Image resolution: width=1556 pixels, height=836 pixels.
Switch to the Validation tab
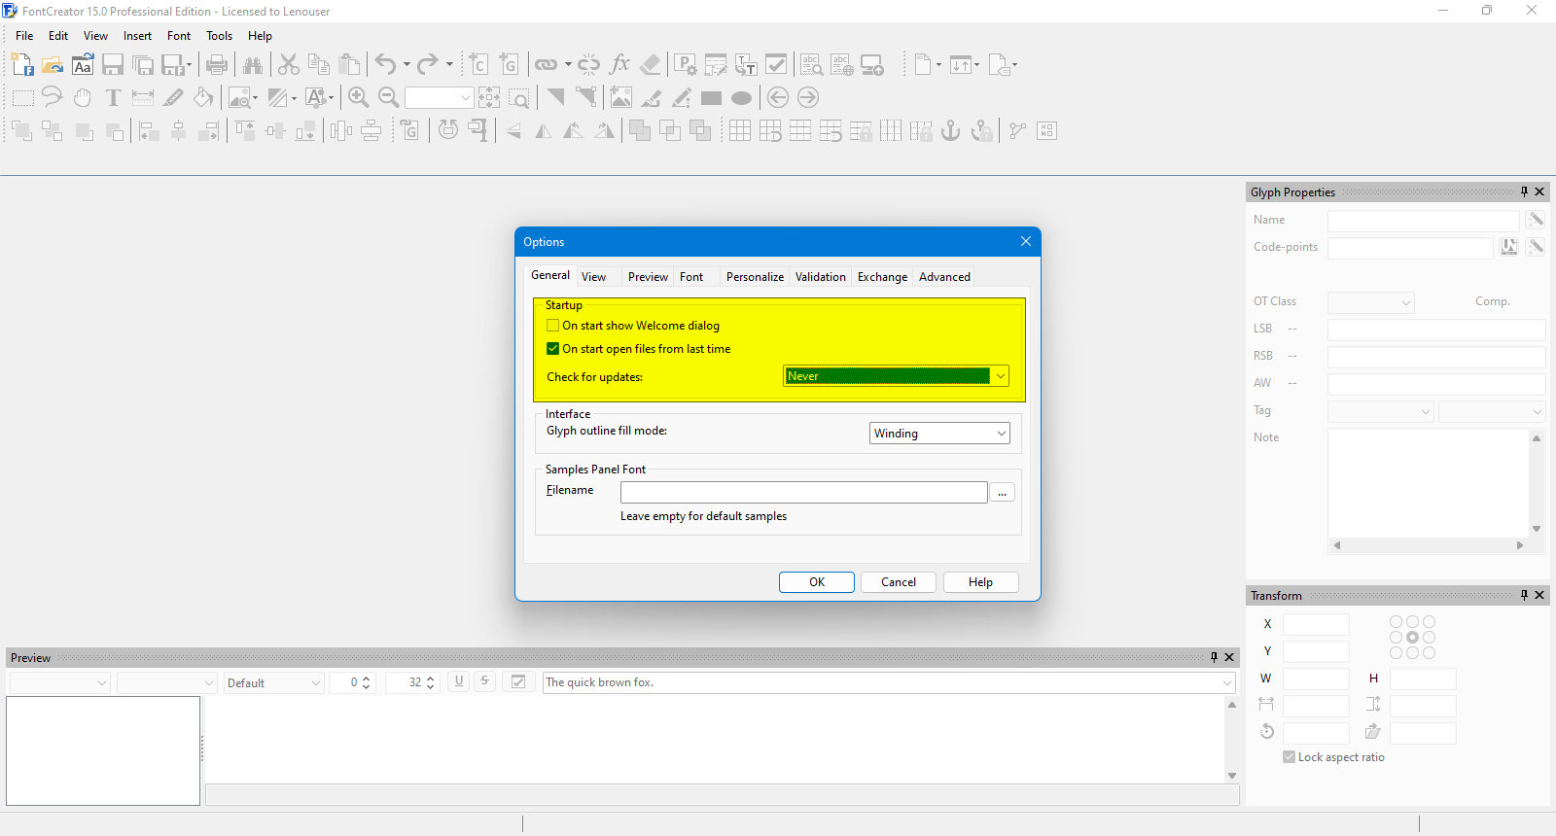pyautogui.click(x=821, y=277)
